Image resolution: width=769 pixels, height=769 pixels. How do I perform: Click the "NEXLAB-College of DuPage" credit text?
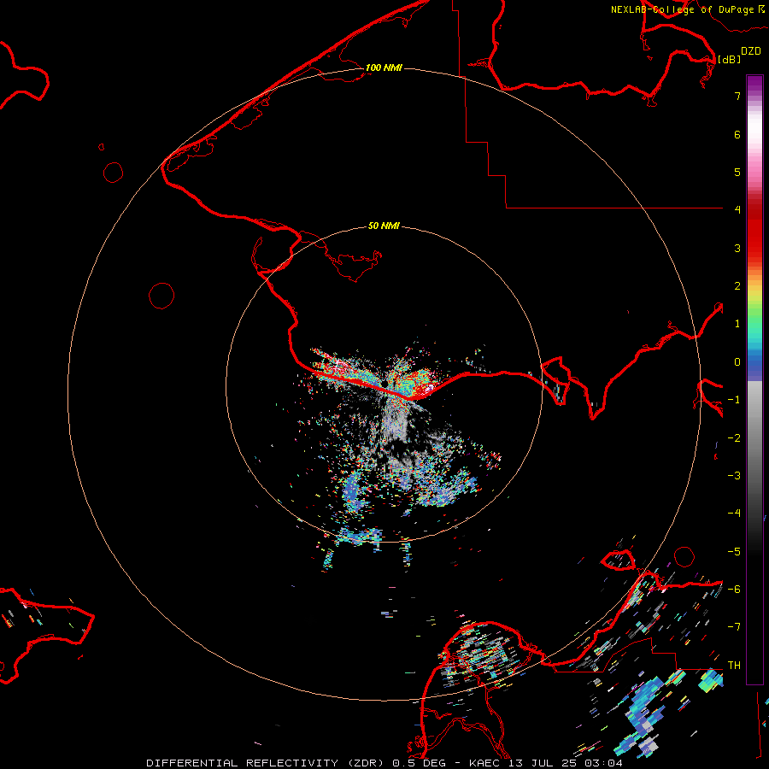pyautogui.click(x=682, y=9)
